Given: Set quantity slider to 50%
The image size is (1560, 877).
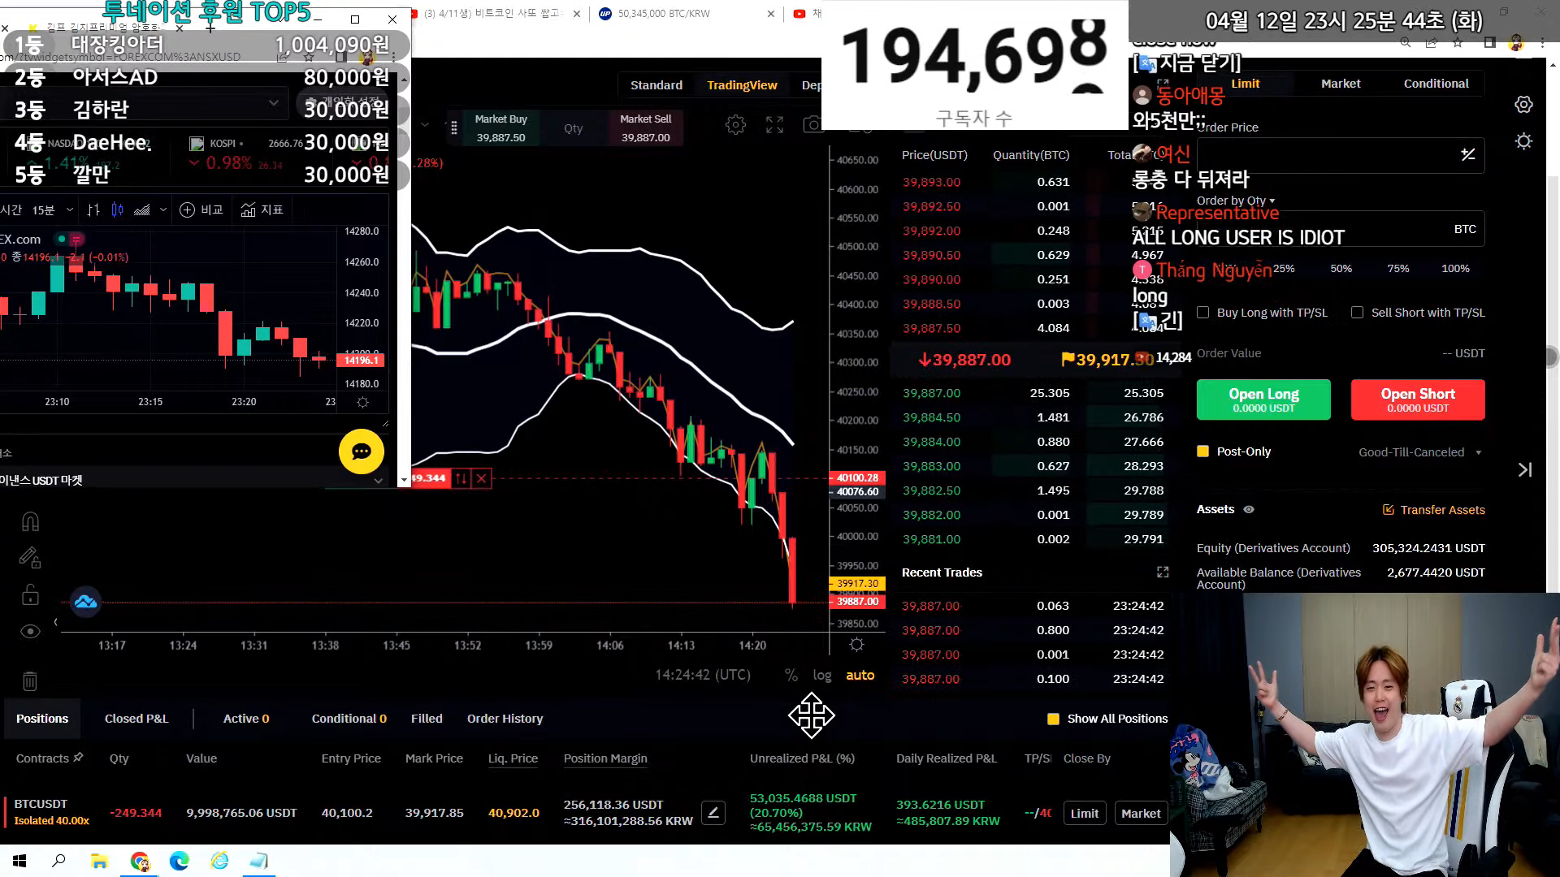Looking at the screenshot, I should 1341,269.
